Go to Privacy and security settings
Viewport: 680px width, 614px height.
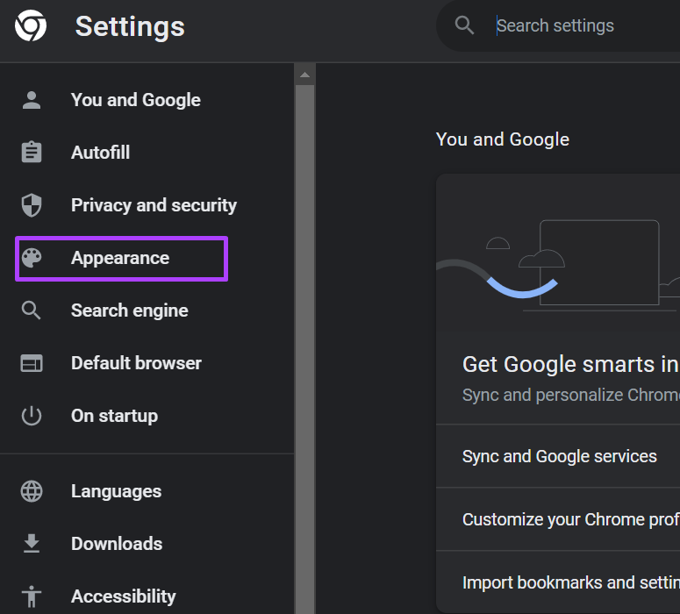coord(154,205)
